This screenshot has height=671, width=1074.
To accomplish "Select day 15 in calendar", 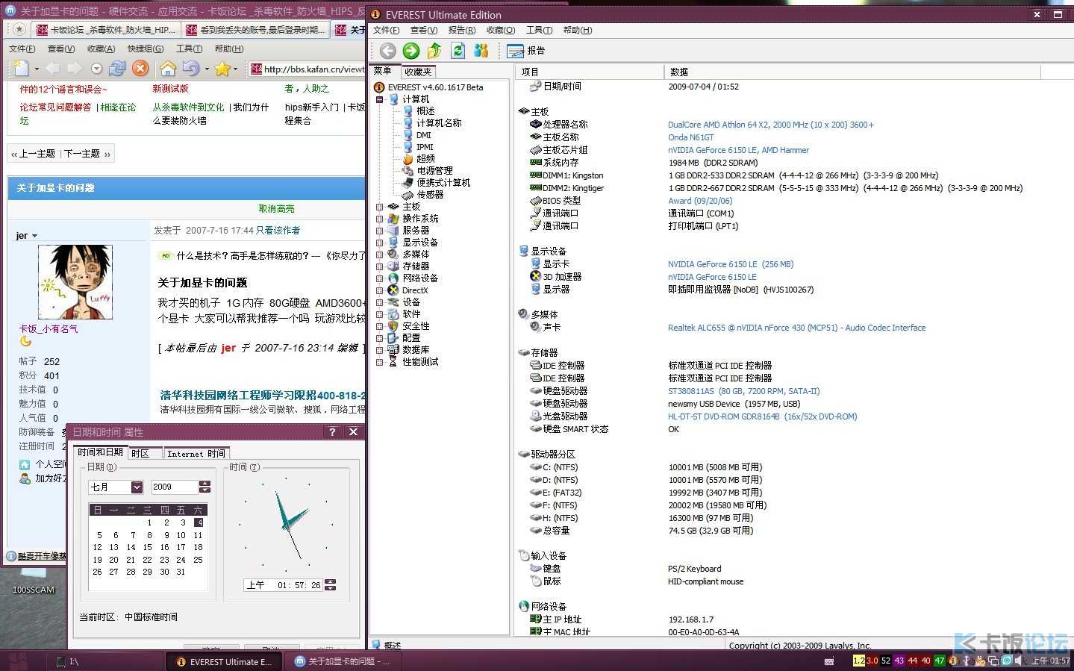I will pyautogui.click(x=148, y=547).
